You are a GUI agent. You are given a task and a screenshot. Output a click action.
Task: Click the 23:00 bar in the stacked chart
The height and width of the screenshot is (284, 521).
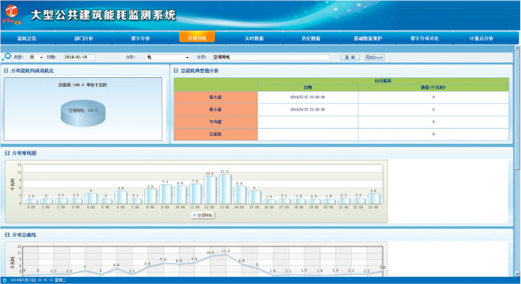[x=374, y=198]
